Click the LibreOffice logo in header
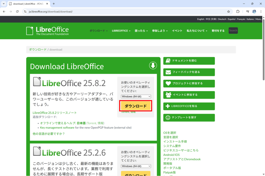This screenshot has width=265, height=176. 47,31
